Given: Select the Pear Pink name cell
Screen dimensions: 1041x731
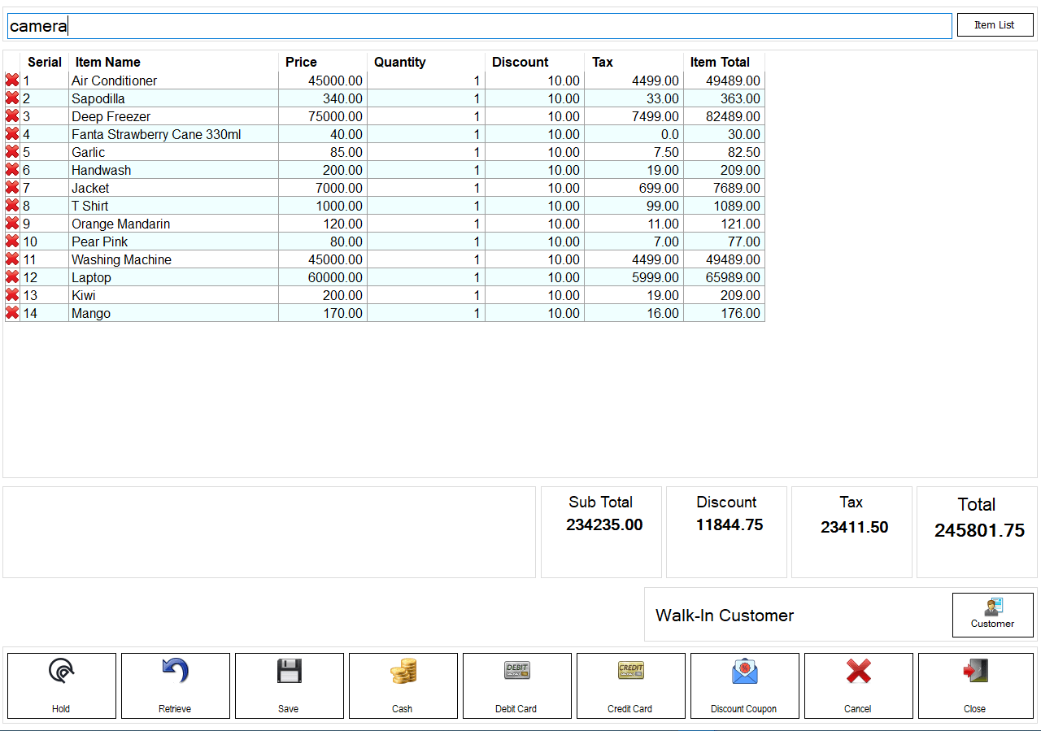Looking at the screenshot, I should [x=174, y=241].
